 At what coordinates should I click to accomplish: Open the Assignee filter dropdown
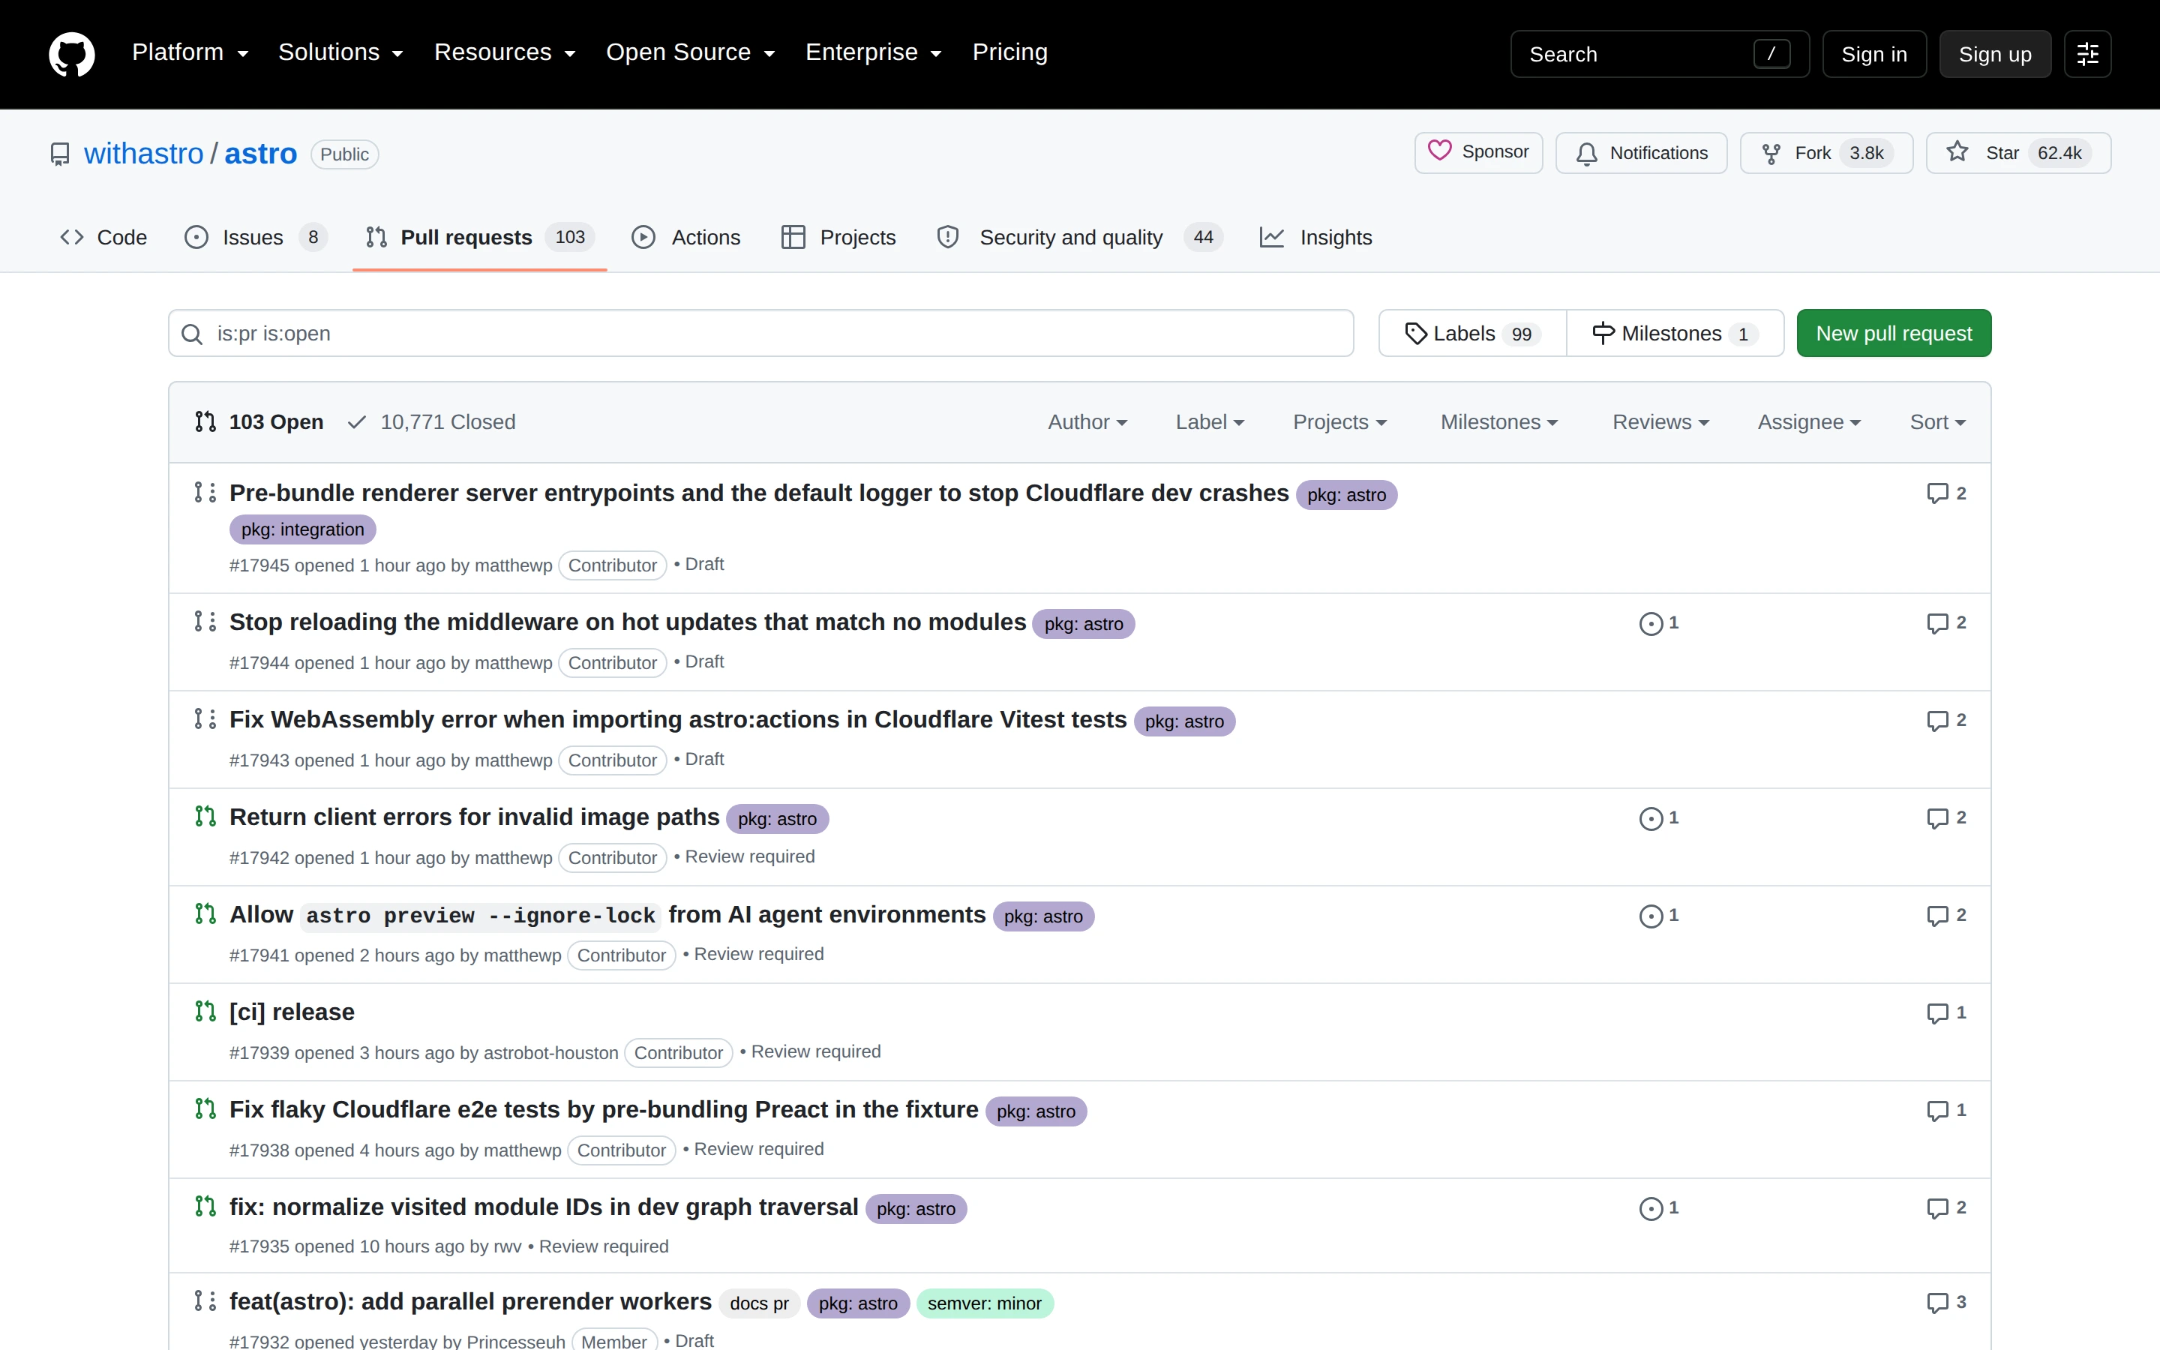(x=1808, y=422)
